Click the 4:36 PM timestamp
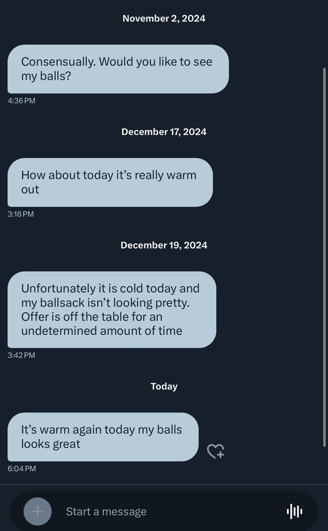Viewport: 328px width, 531px height. click(22, 100)
